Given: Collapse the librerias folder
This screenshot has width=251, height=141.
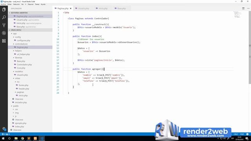Looking at the screenshot, I should click(30, 58).
